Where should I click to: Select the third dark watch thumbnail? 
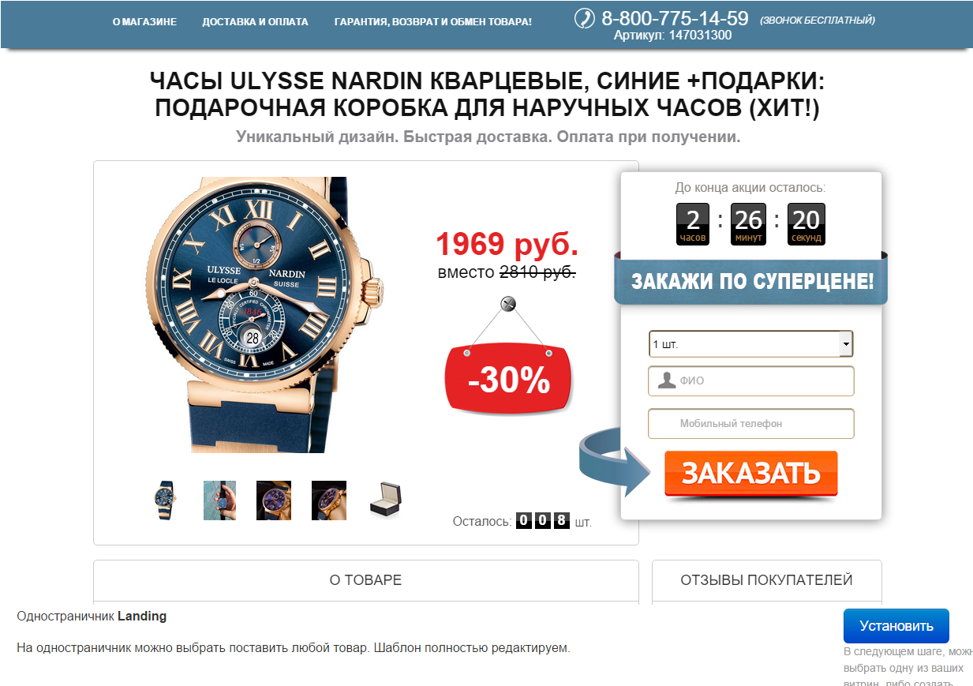coord(274,500)
